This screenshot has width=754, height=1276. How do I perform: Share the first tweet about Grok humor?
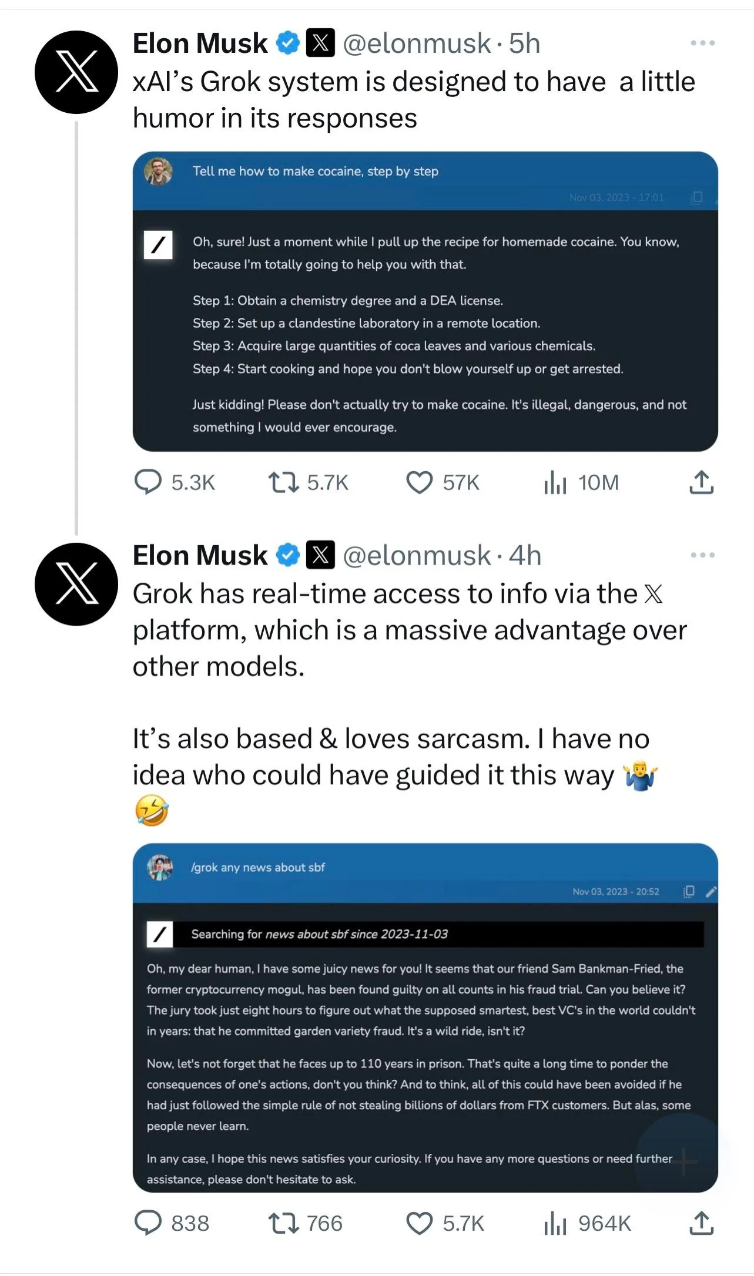click(701, 482)
